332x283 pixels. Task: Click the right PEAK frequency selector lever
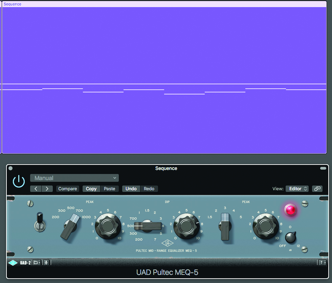coord(225,226)
